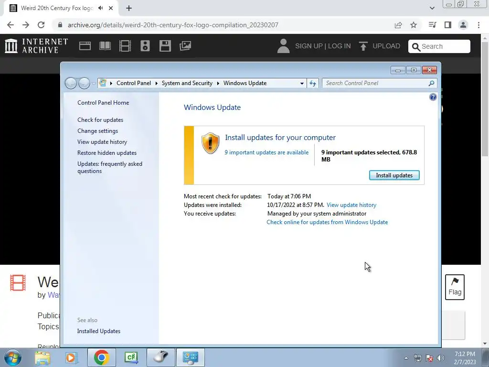Bookmark this page with the star icon
The height and width of the screenshot is (367, 489).
click(x=414, y=25)
